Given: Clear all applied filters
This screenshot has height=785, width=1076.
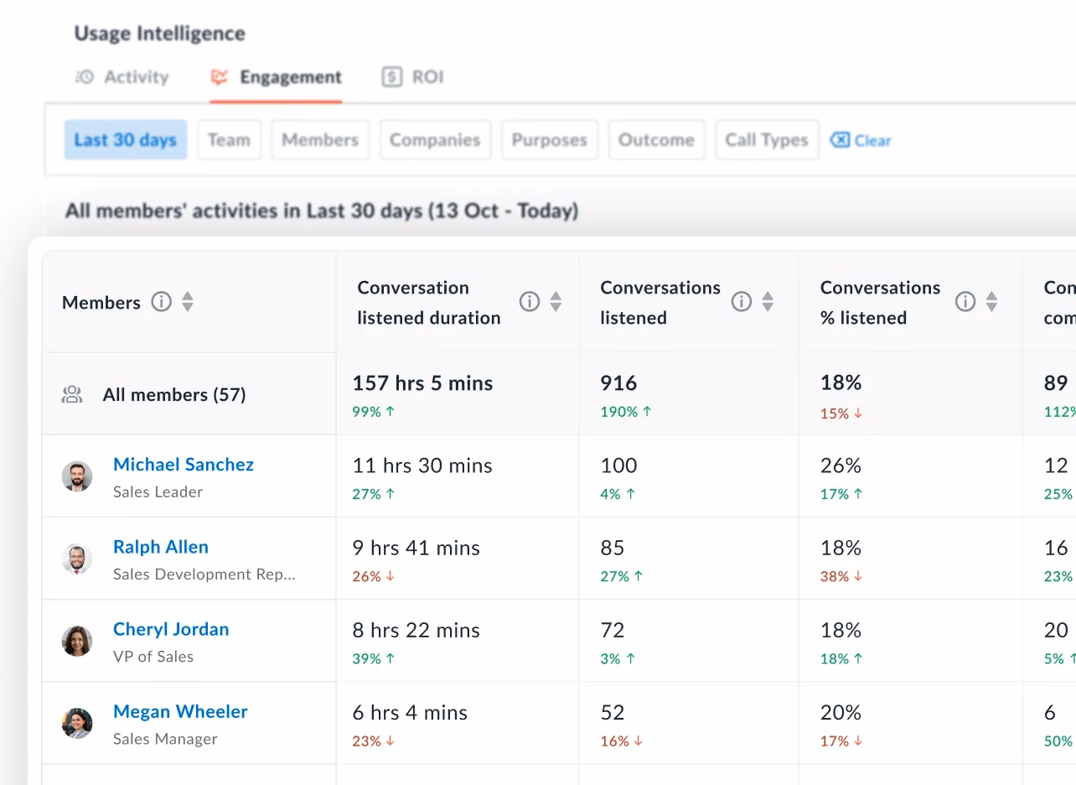Looking at the screenshot, I should click(861, 140).
